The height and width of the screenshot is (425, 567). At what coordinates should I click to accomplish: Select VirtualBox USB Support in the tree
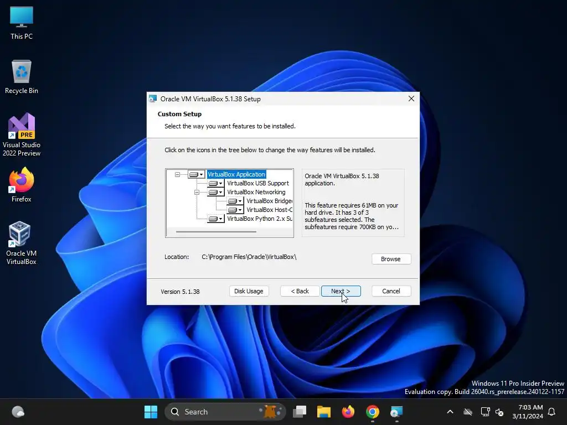coord(258,183)
